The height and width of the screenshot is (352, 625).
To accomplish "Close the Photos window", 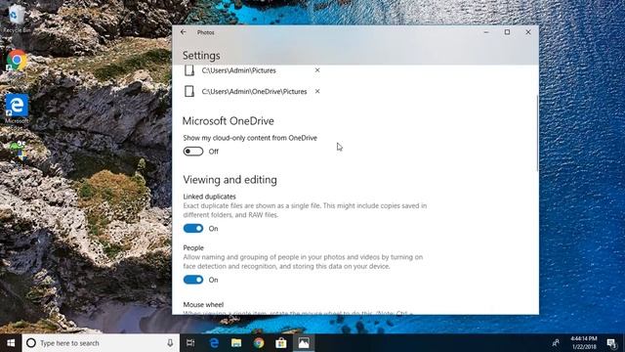I will tap(528, 32).
